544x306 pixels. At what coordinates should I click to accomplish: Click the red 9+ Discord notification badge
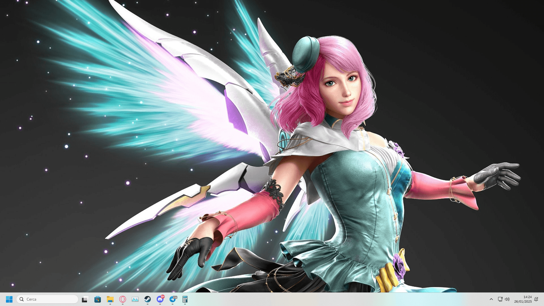[163, 297]
